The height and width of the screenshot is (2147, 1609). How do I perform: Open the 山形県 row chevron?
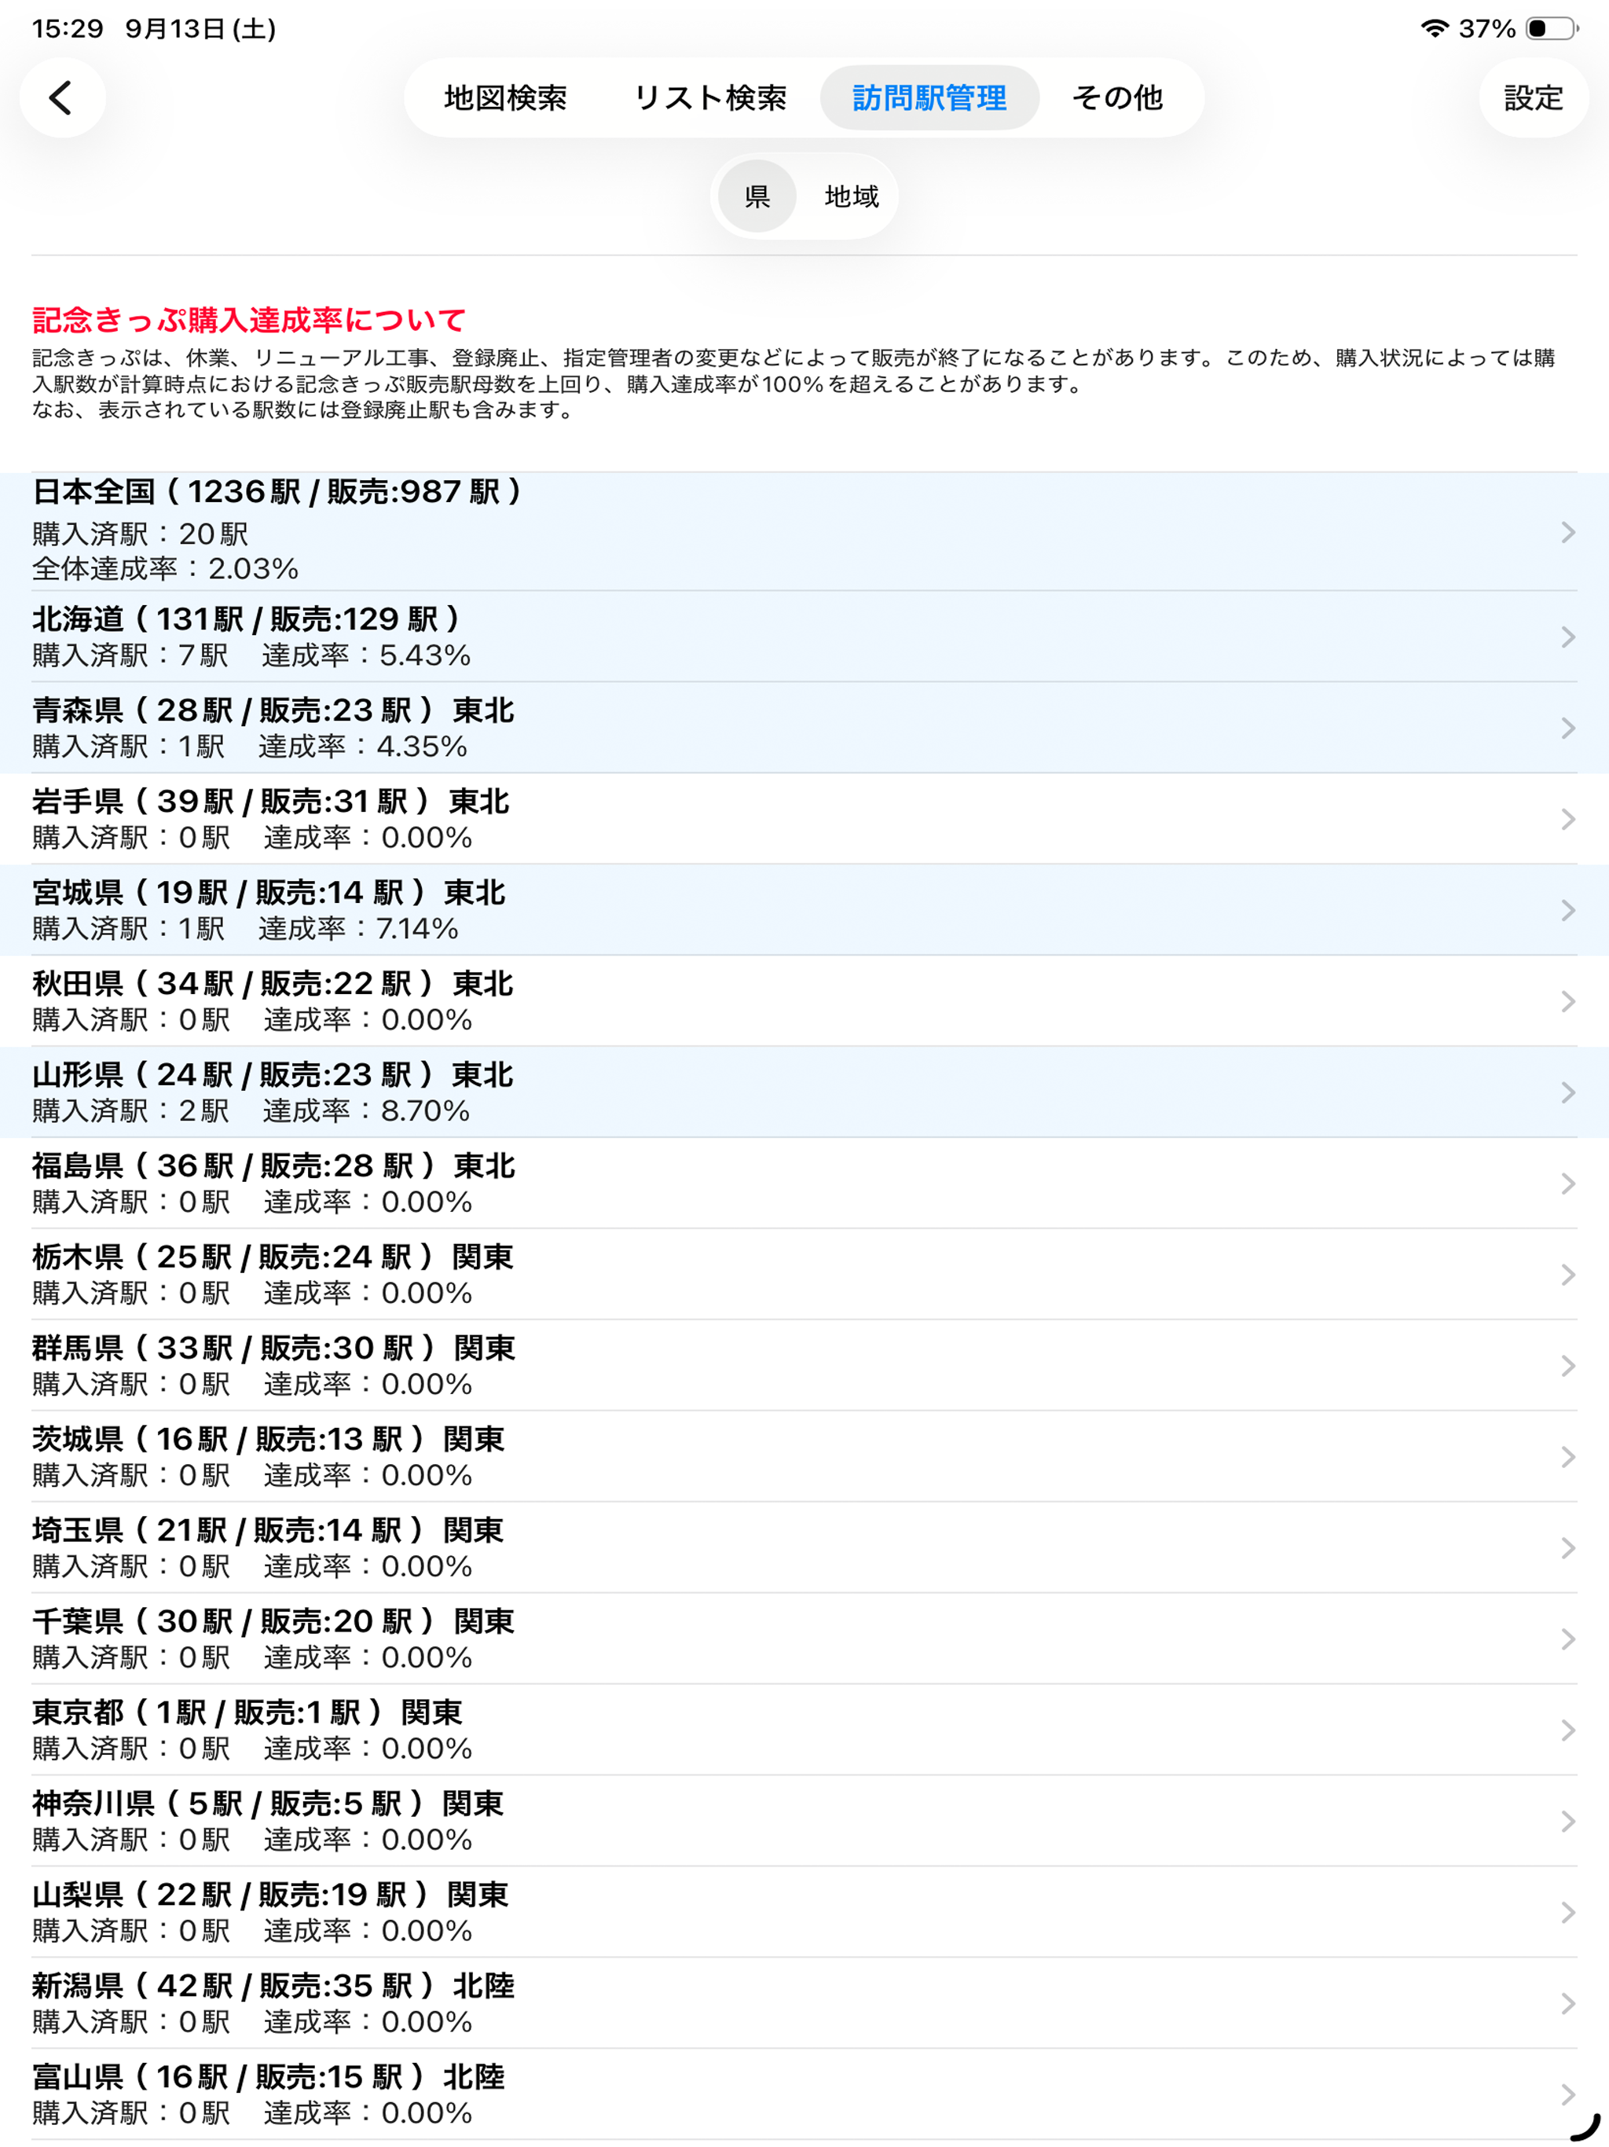click(x=1567, y=1093)
